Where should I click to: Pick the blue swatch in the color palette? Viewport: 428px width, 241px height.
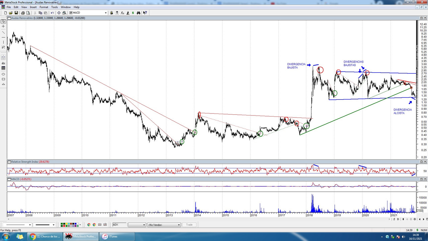tap(75, 224)
